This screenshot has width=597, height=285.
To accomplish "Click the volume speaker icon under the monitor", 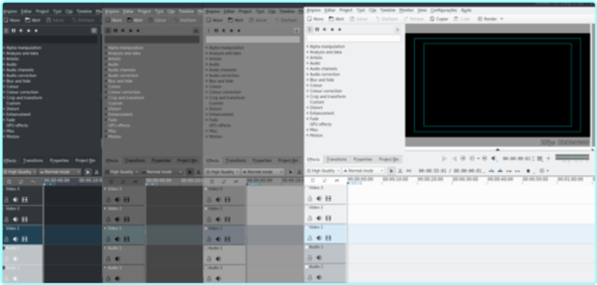I will (x=494, y=158).
